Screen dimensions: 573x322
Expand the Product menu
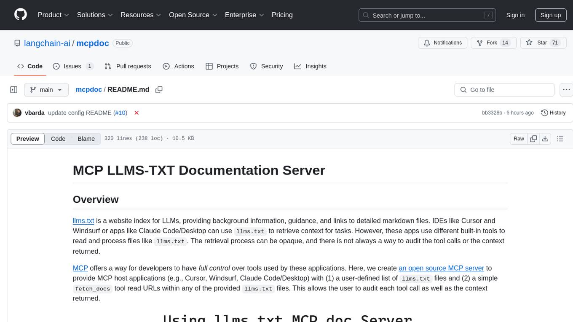tap(54, 15)
